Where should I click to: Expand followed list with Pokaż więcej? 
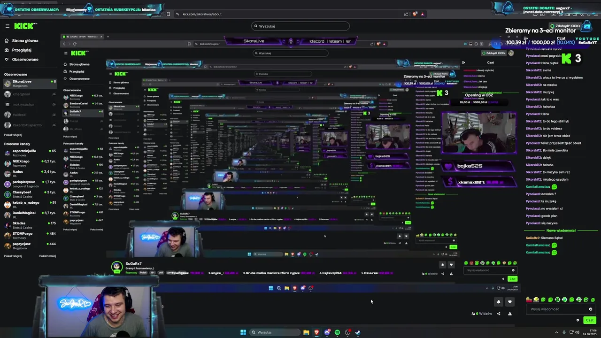(13, 135)
